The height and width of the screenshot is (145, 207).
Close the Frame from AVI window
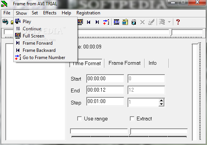(x=197, y=3)
